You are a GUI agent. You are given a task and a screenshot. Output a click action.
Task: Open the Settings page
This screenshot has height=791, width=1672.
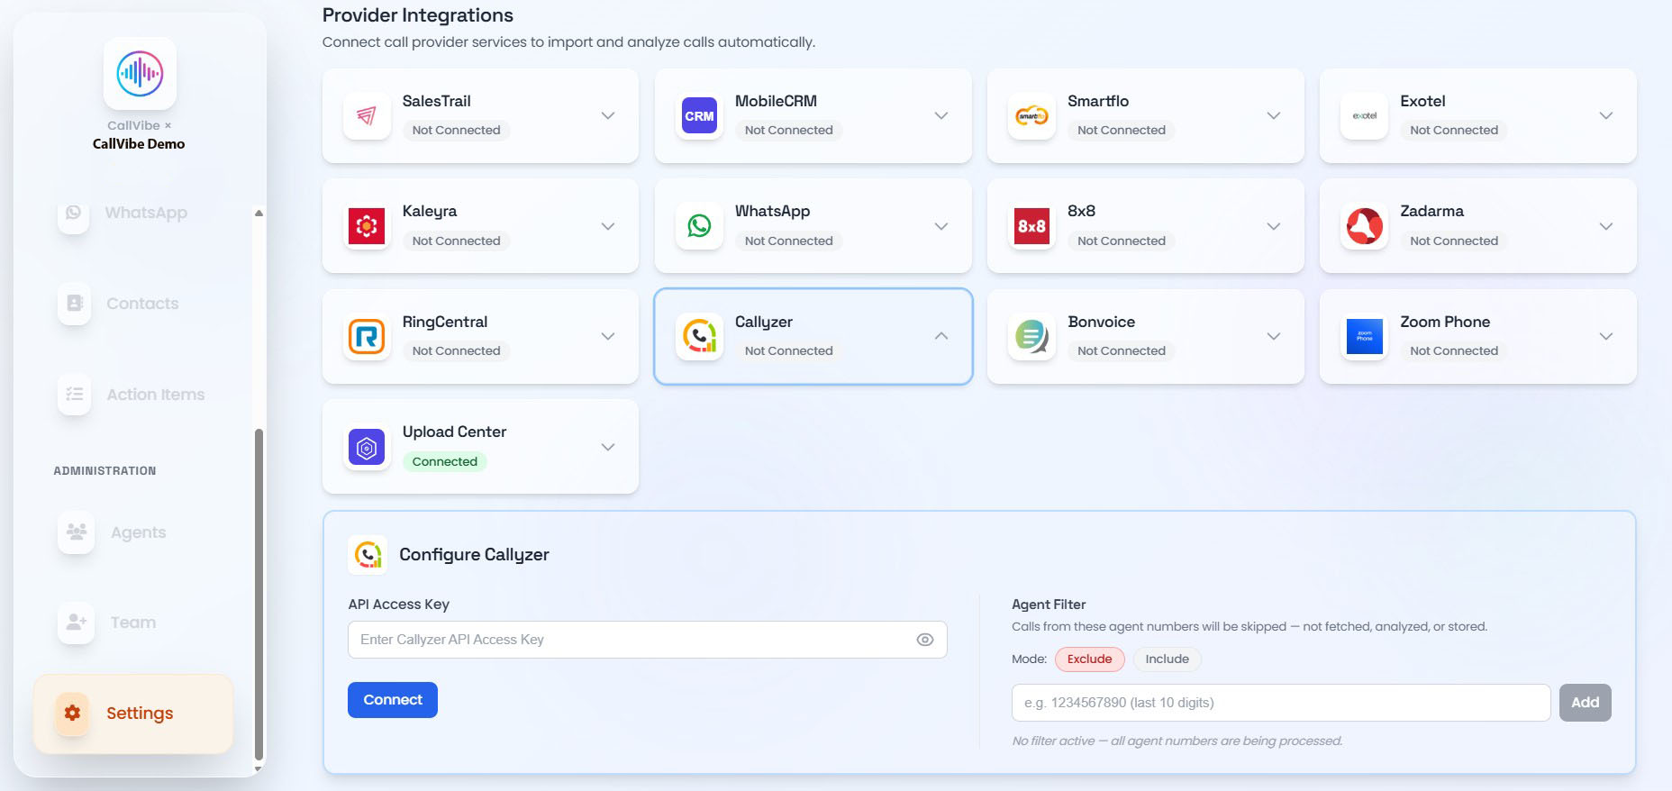point(133,714)
